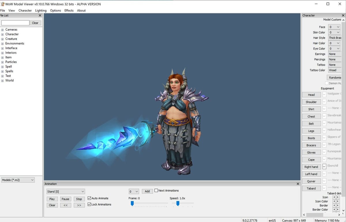Image resolution: width=346 pixels, height=222 pixels.
Task: Click the Right hand equipment button
Action: 311,167
